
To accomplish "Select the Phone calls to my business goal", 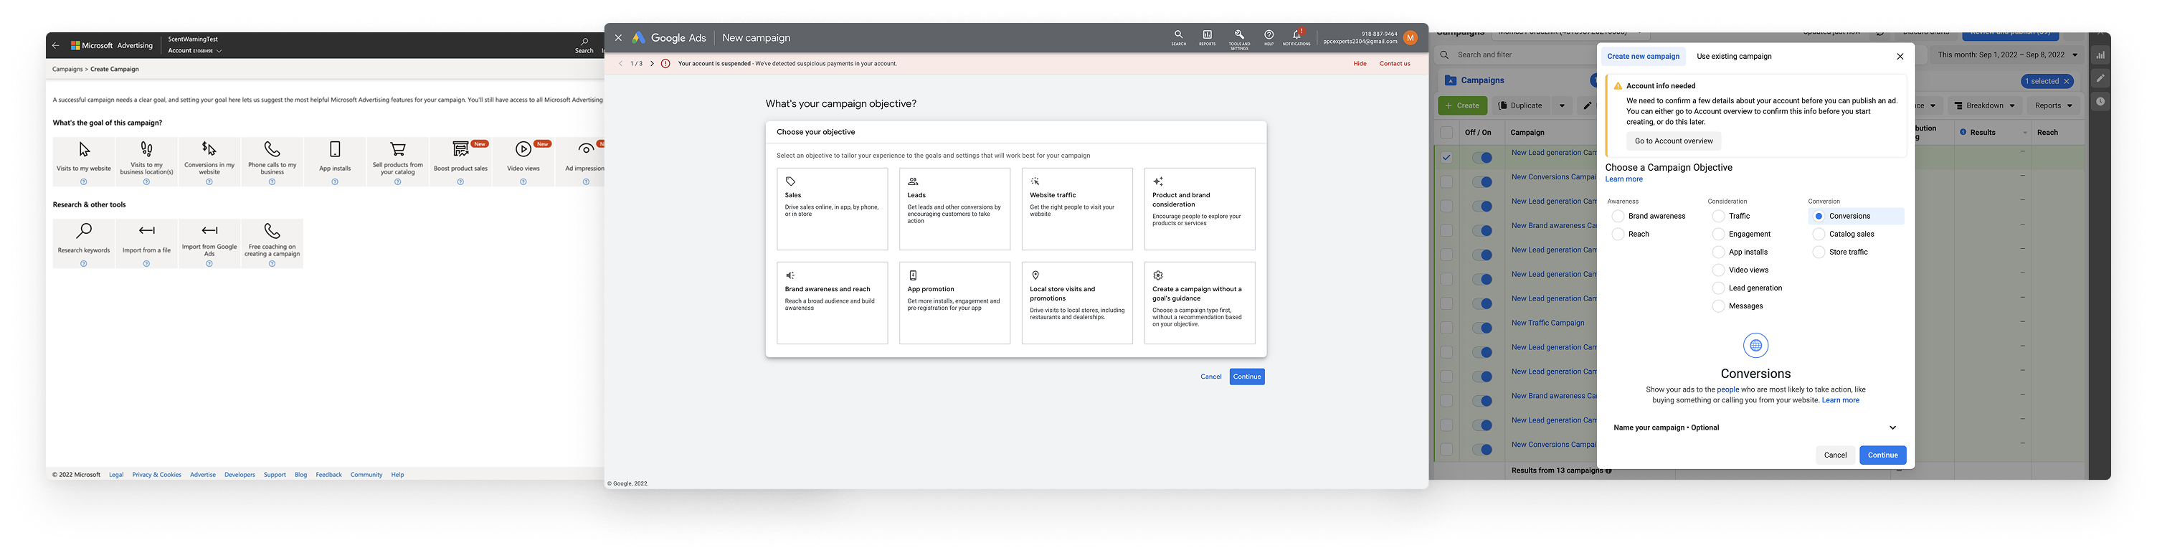I will [272, 161].
